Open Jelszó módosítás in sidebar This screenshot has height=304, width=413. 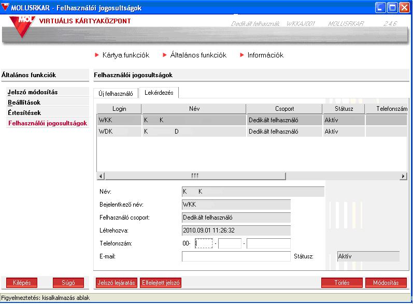[33, 92]
